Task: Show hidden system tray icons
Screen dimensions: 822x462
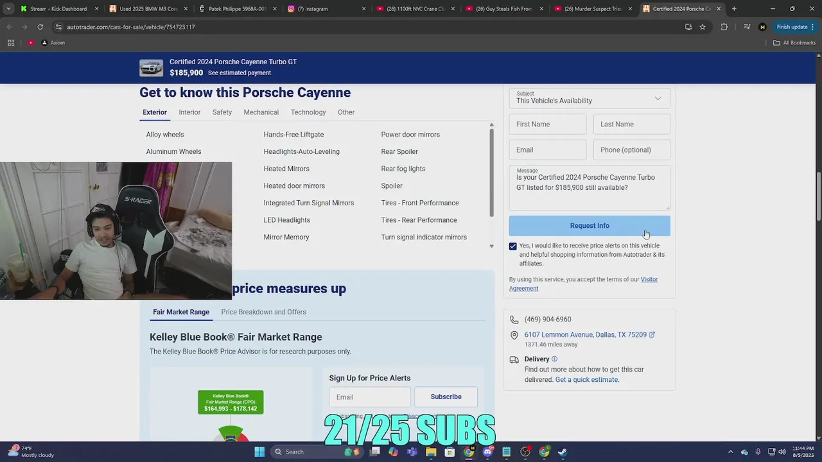Action: pos(731,452)
